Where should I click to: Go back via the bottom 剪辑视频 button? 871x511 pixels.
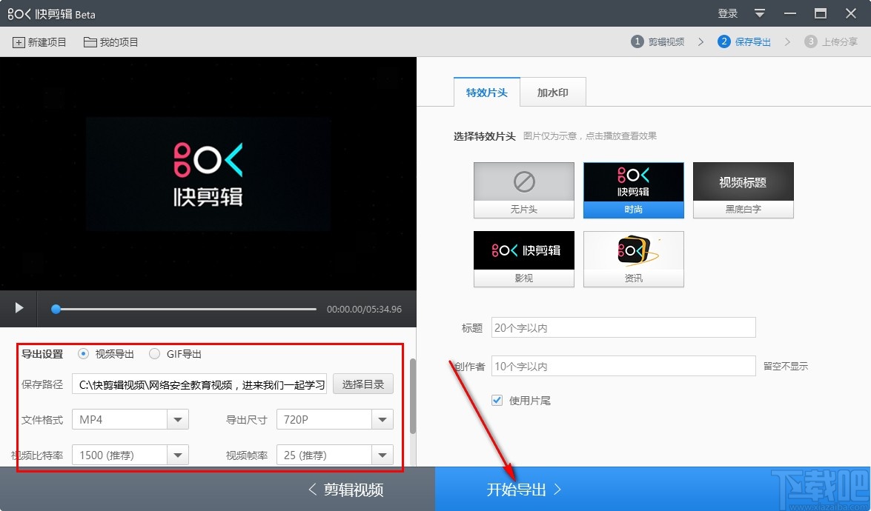(x=345, y=490)
